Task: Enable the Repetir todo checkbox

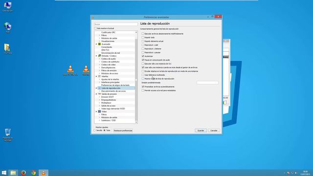Action: tap(143, 38)
